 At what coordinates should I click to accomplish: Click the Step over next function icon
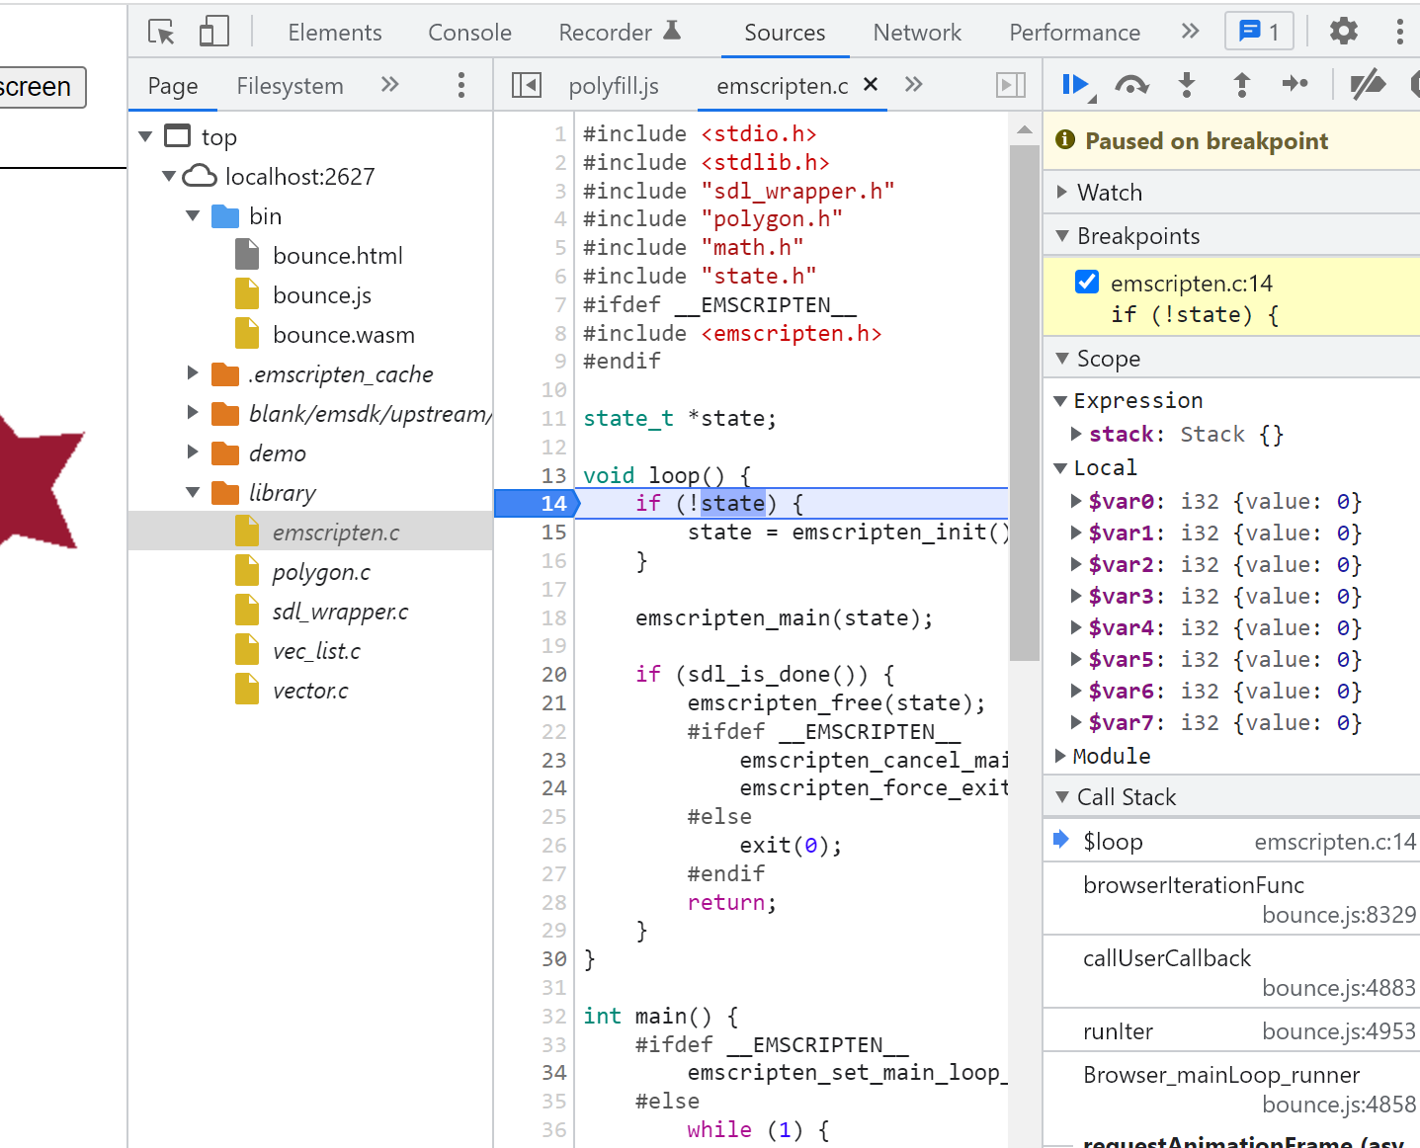[x=1130, y=85]
